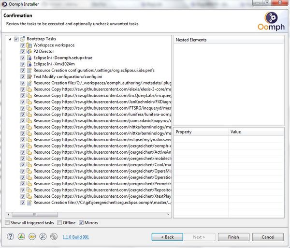Uncheck the Eclipse Ini -Xmx1024m checkbox
The width and height of the screenshot is (290, 248).
coord(23,64)
